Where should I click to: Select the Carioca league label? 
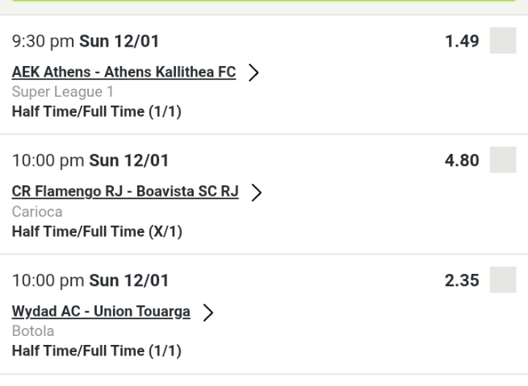pos(37,212)
